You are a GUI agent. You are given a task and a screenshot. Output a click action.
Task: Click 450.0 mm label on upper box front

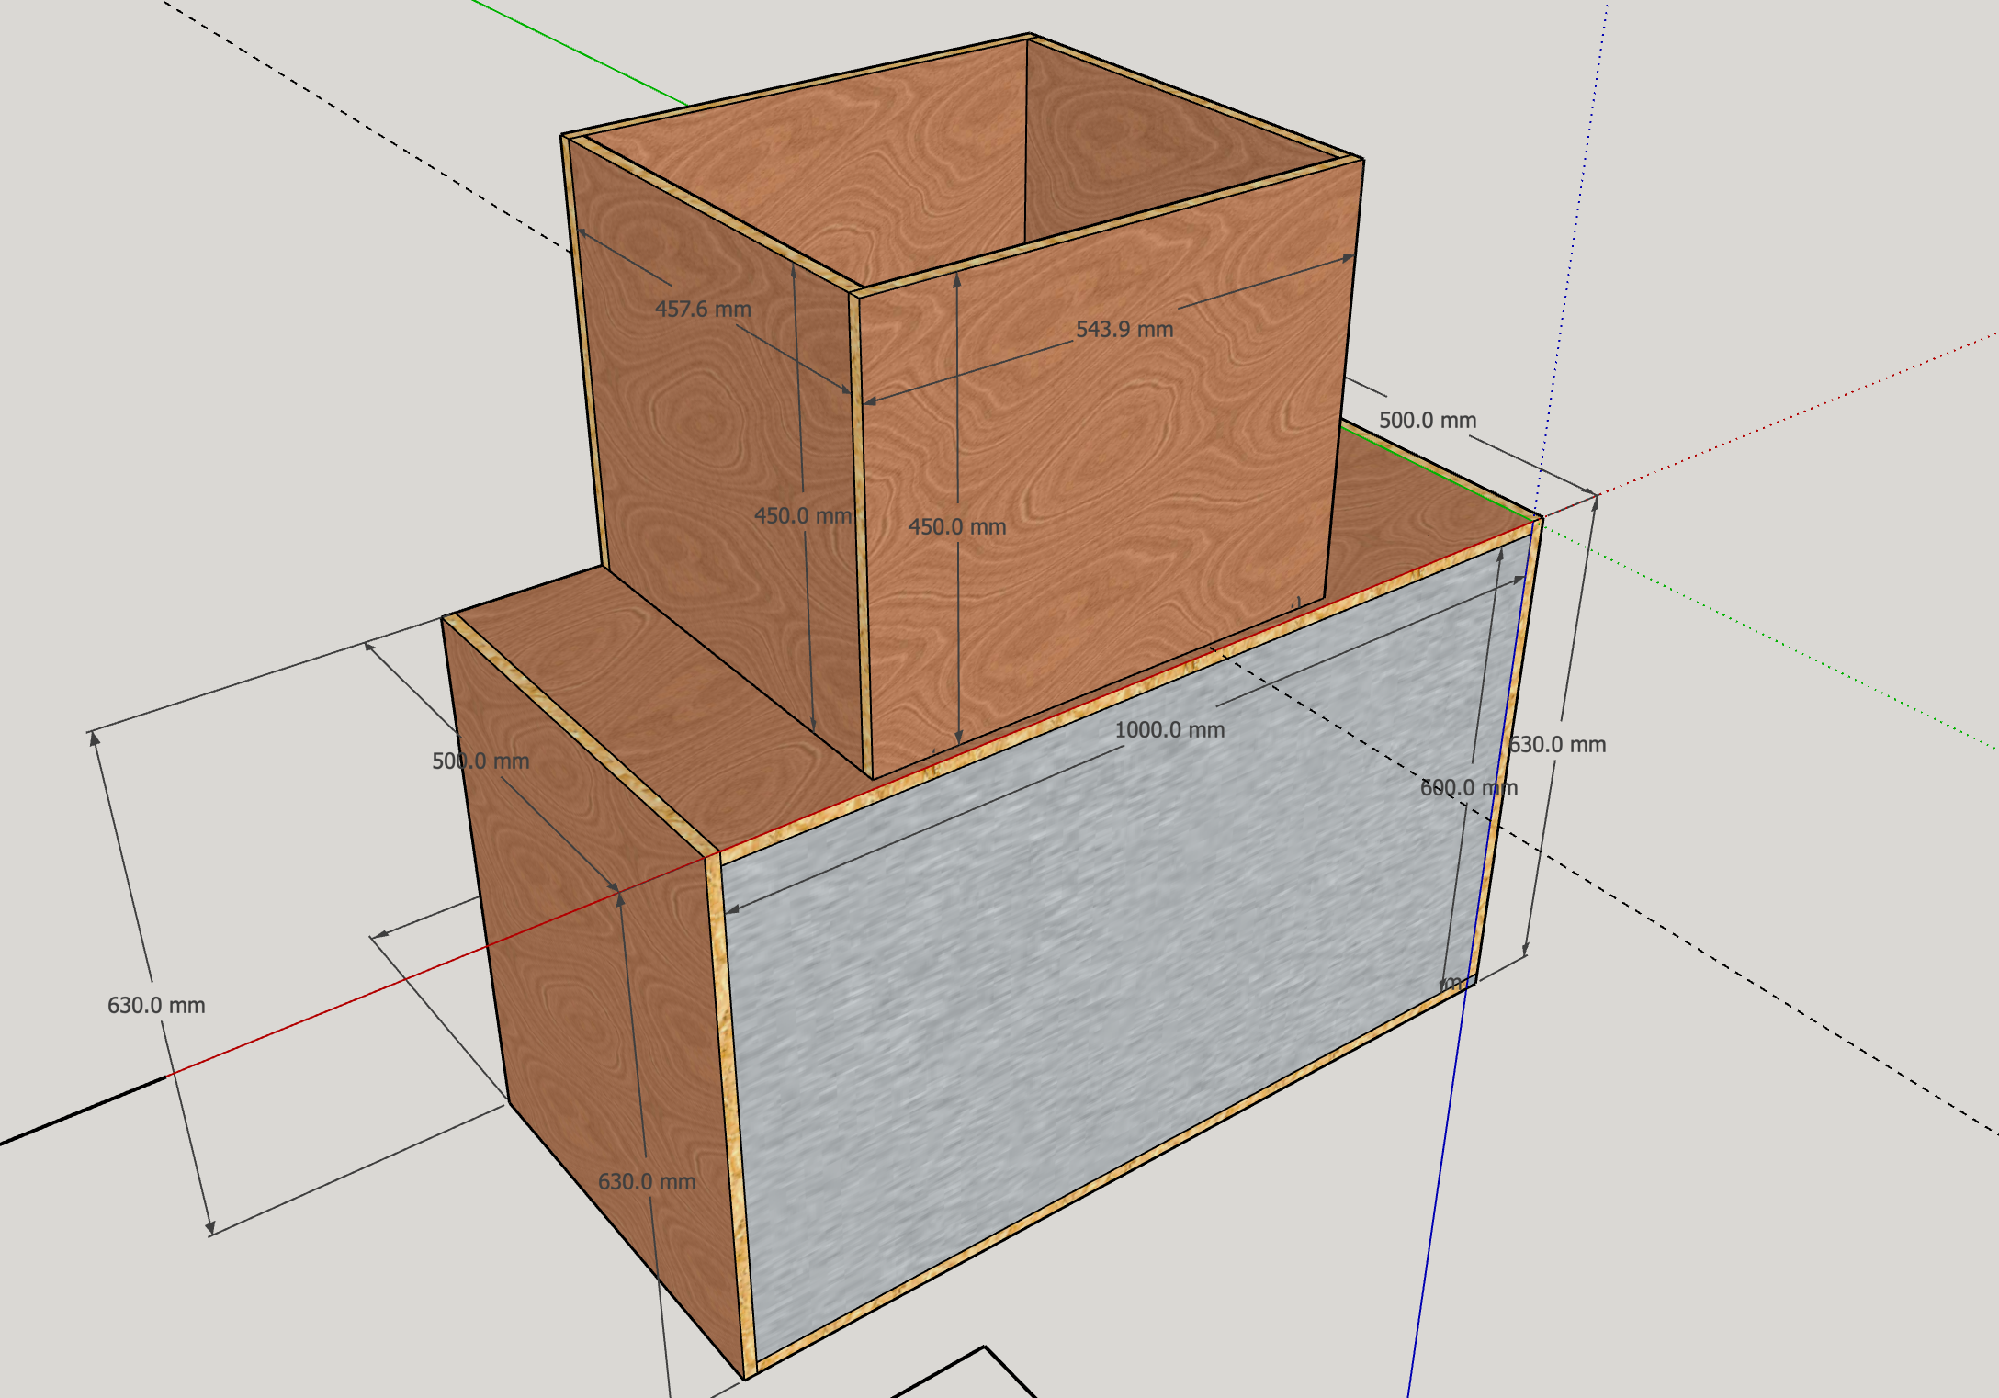click(x=957, y=527)
